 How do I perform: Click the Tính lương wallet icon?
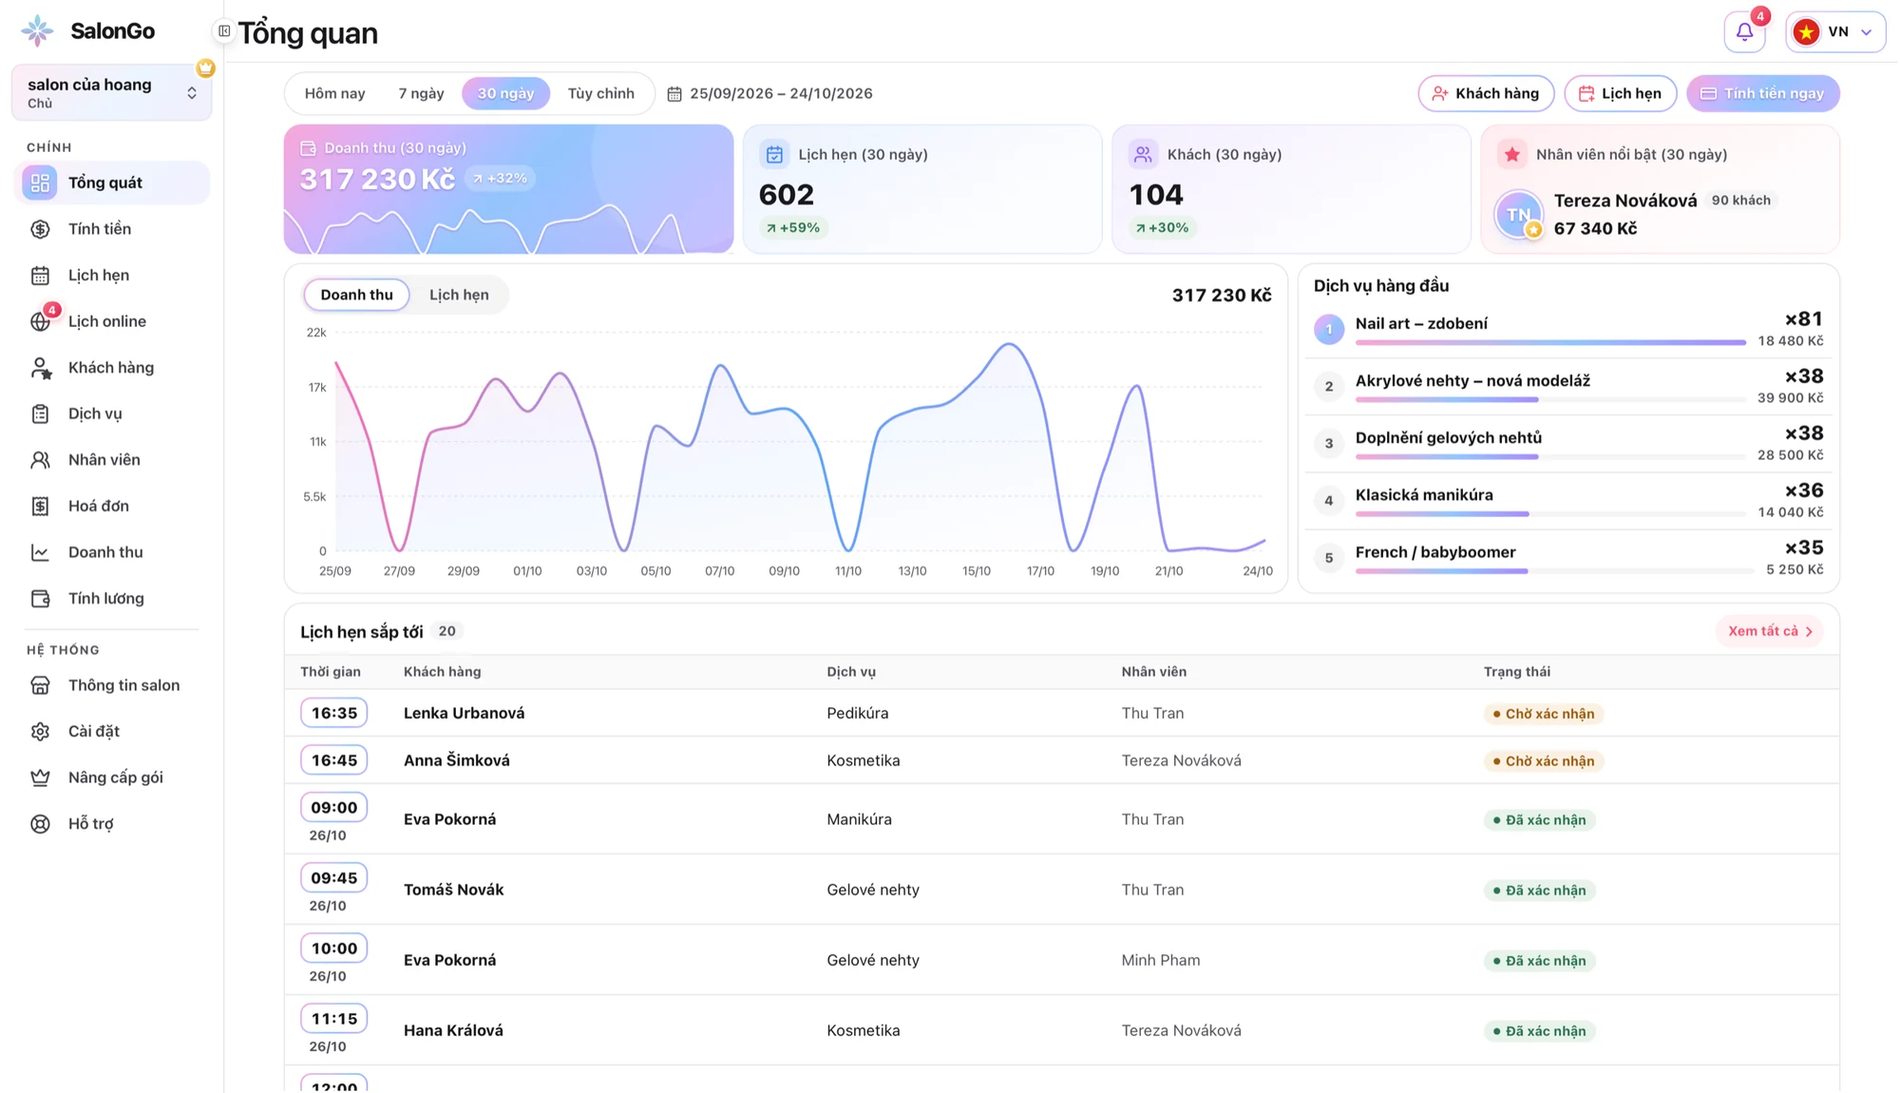point(40,599)
